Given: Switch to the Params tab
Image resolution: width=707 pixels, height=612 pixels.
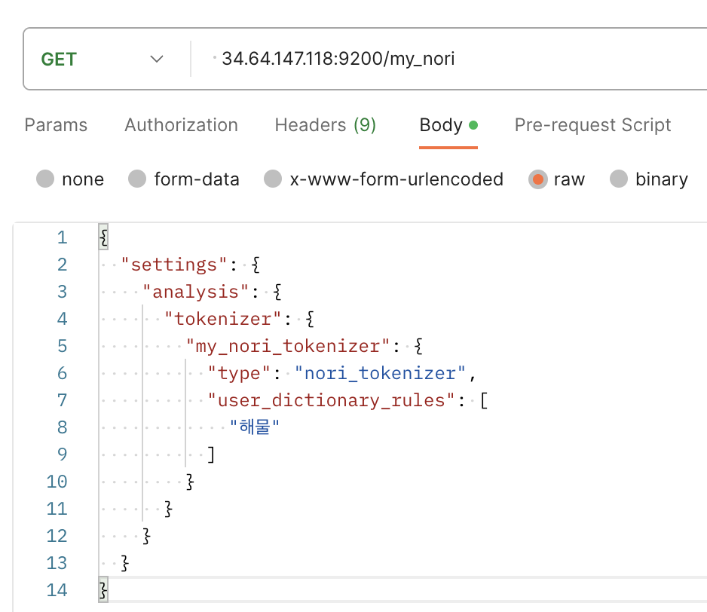Looking at the screenshot, I should (56, 125).
